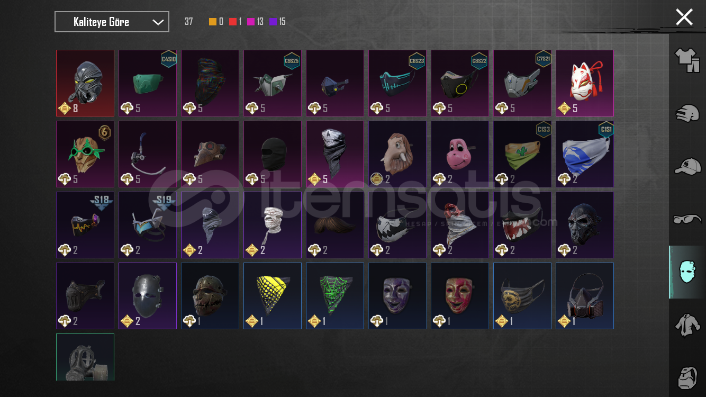This screenshot has width=706, height=397.
Task: Open the sunglasses category
Action: (x=687, y=219)
